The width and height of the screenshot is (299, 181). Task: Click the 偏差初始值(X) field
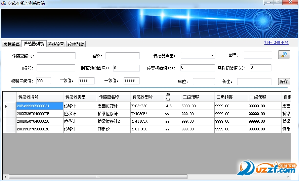tap(126, 68)
